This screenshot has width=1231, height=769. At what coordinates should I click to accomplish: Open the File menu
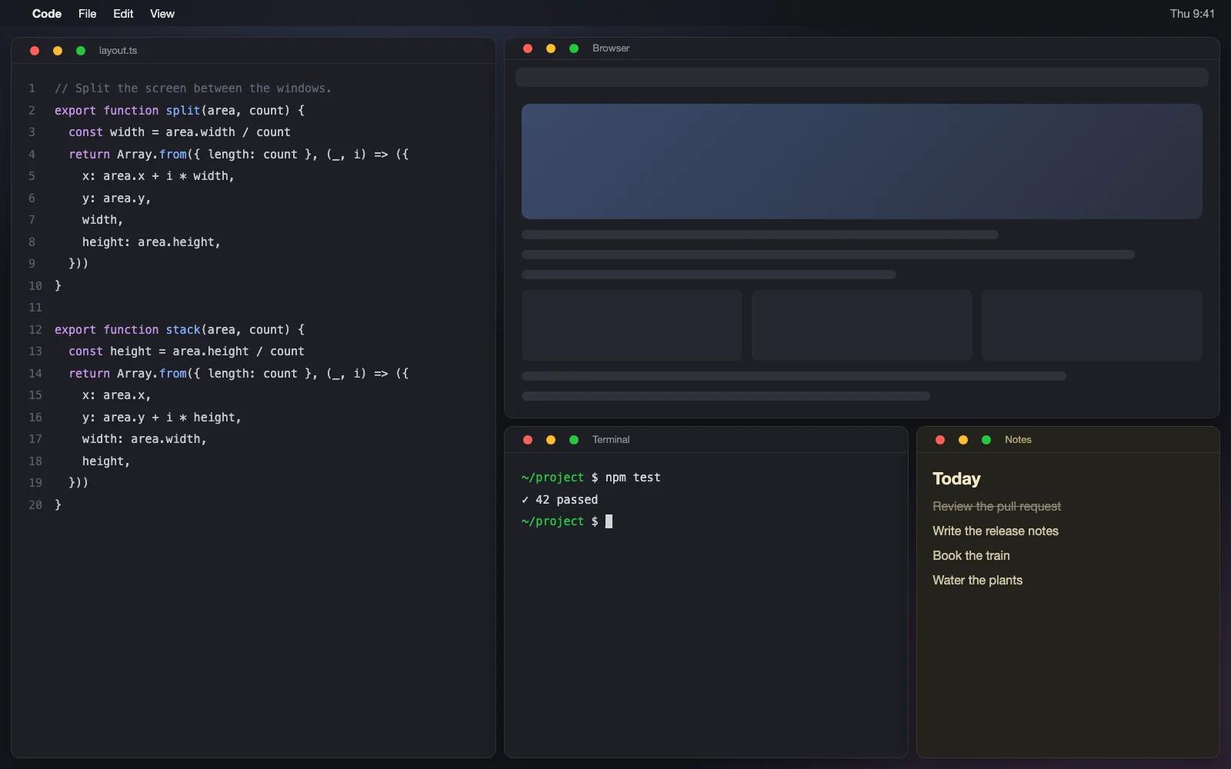[x=88, y=14]
